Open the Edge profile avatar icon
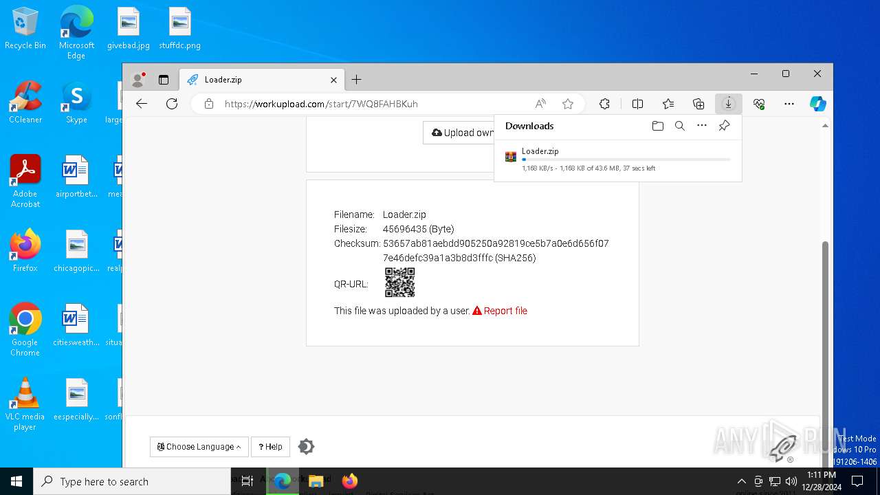The image size is (880, 495). pos(138,80)
